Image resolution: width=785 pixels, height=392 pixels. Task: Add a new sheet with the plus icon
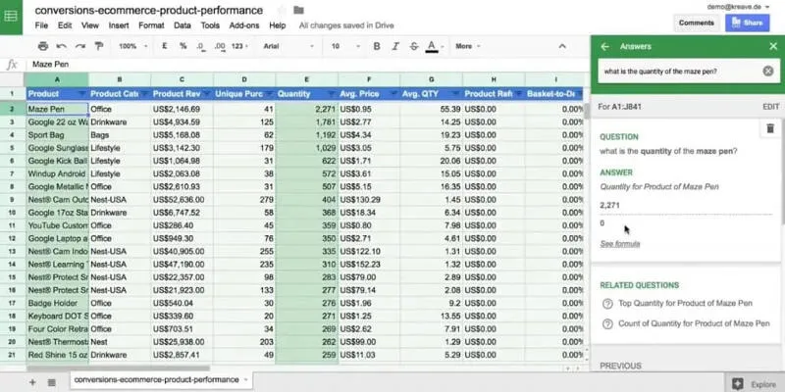tap(32, 382)
